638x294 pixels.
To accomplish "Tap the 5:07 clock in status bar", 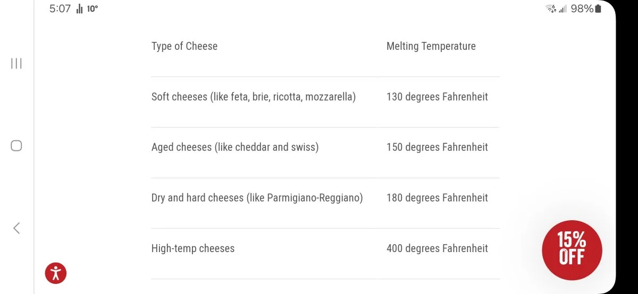I will [60, 8].
